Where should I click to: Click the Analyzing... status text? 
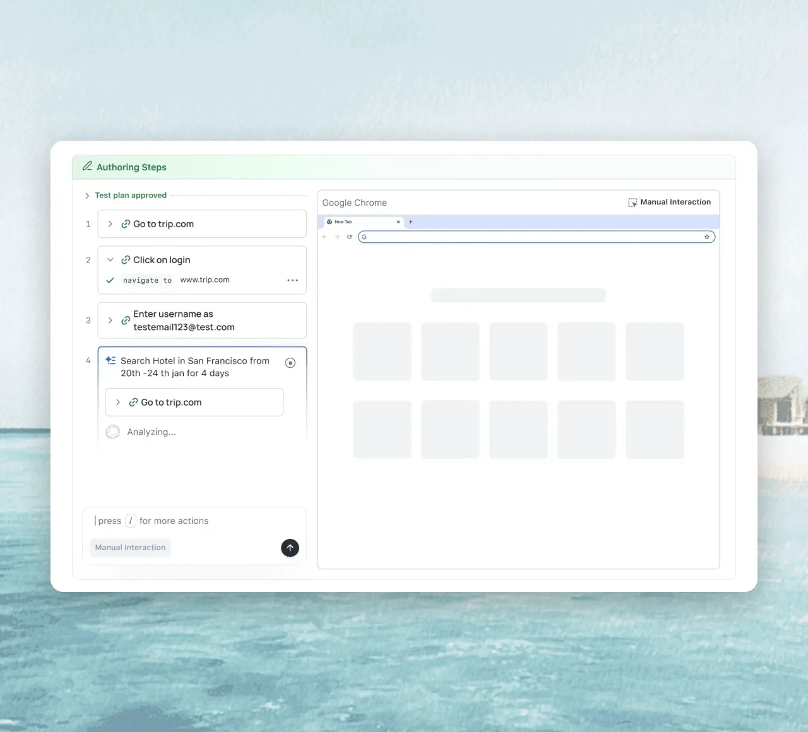point(151,432)
